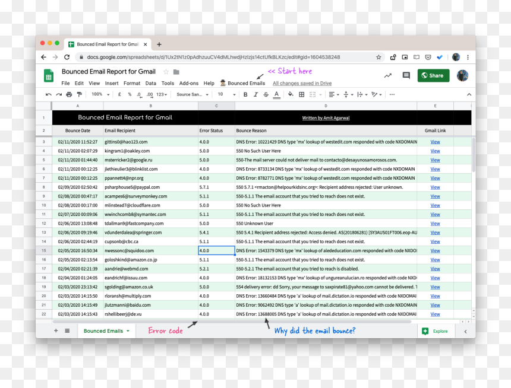This screenshot has width=511, height=388.
Task: Open the fill color picker
Action: [x=291, y=94]
